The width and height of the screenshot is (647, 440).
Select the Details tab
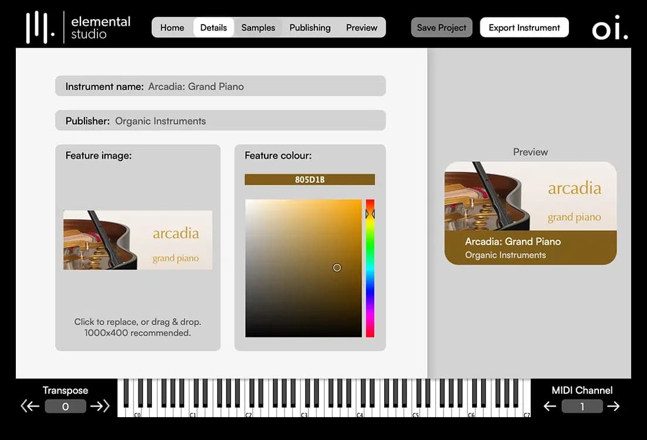tap(214, 28)
